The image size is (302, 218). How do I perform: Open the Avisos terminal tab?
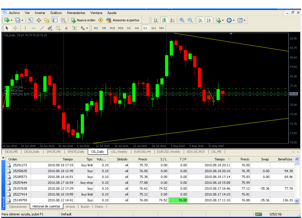pyautogui.click(x=71, y=207)
